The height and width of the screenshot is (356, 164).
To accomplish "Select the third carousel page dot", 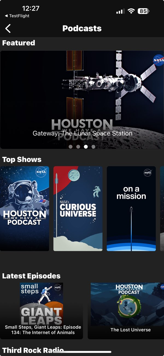I will [86, 147].
